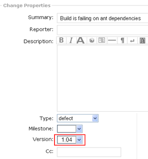
Task: Insert an image using the picture icon
Action: click(x=142, y=40)
